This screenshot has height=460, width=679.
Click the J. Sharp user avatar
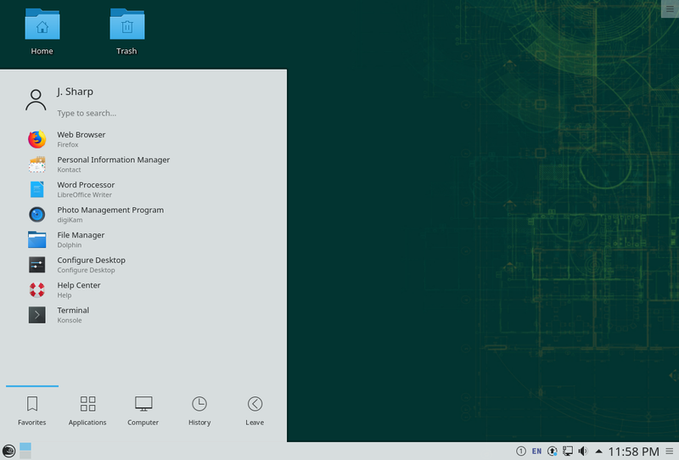tap(36, 100)
